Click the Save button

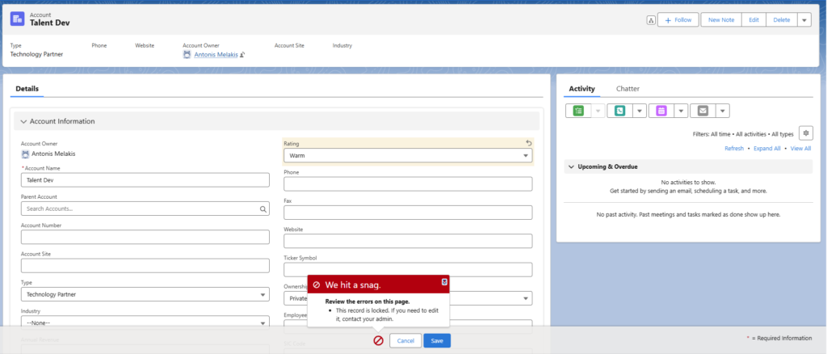pos(437,341)
